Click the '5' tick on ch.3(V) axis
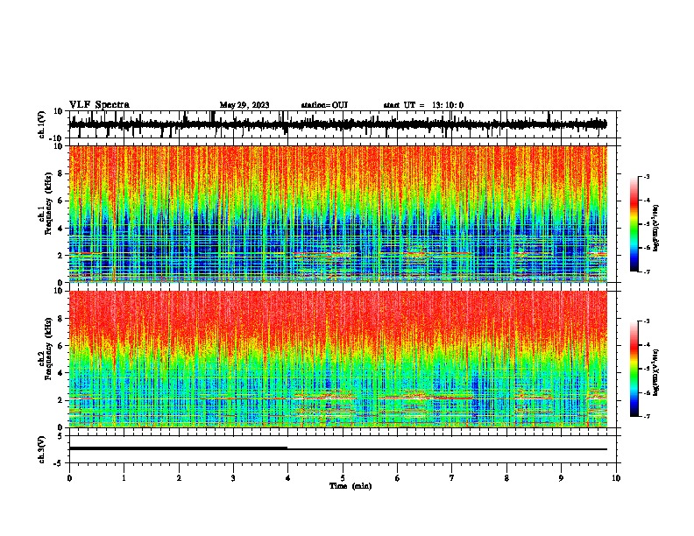This screenshot has width=694, height=536. 60,436
